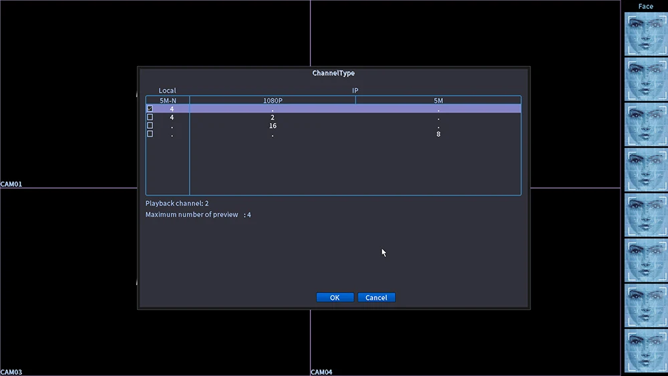Screen dimensions: 668x376
Task: Check the row with 4 local and 2 1080P
Action: point(150,117)
